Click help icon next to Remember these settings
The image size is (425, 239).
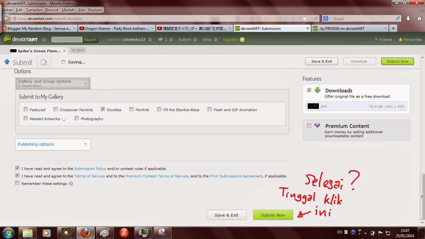pos(71,184)
